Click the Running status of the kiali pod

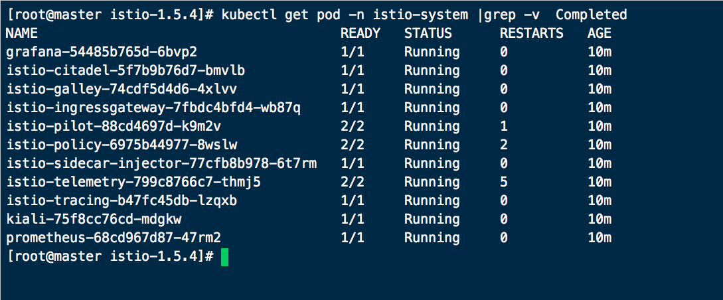pos(432,219)
